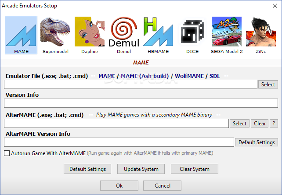Open the SDL link
Viewport: 282px width, 195px height.
(x=215, y=76)
